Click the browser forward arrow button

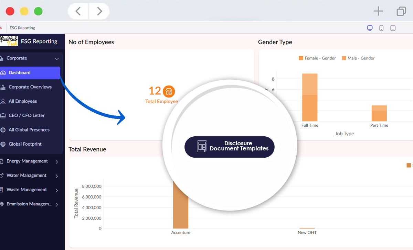pos(99,11)
